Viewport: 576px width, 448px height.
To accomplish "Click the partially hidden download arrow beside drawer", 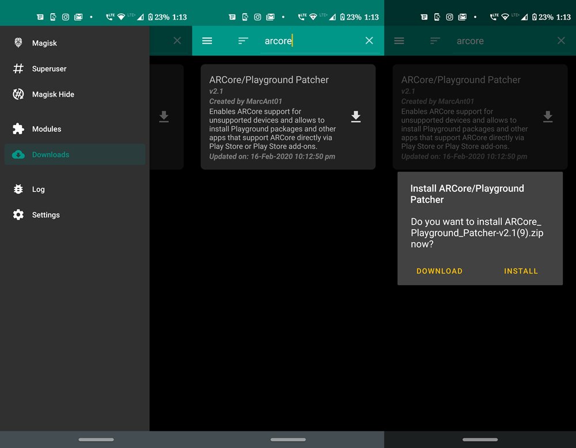I will coord(164,116).
